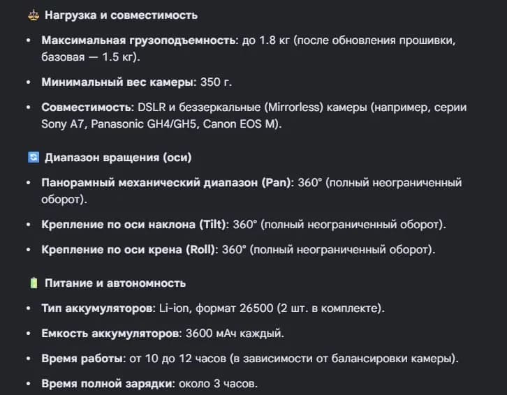The height and width of the screenshot is (395, 507).
Task: Click the green battery emoji
Action: [x=34, y=283]
